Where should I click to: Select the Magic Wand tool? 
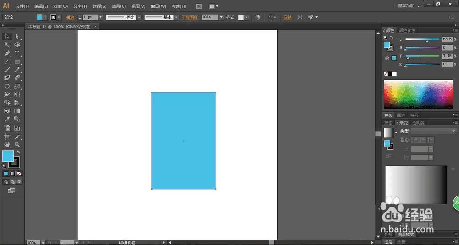(7, 45)
